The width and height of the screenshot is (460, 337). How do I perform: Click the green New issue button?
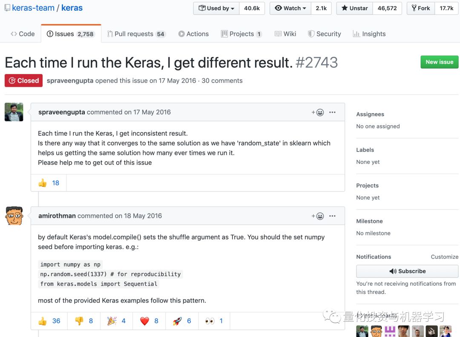pos(439,62)
